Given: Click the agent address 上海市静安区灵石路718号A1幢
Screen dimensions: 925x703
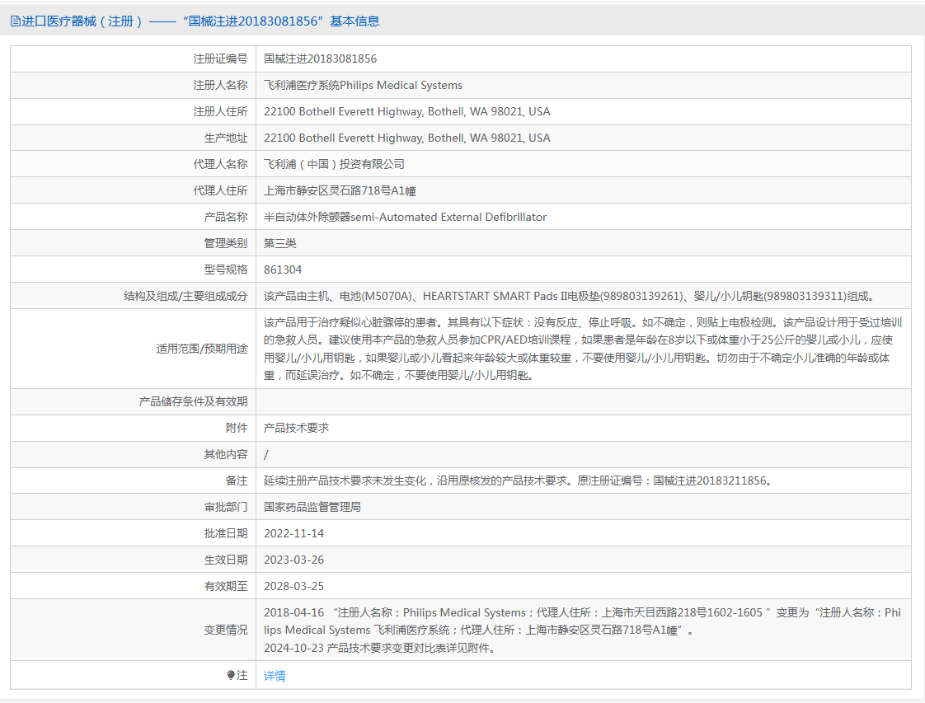Looking at the screenshot, I should click(x=340, y=190).
